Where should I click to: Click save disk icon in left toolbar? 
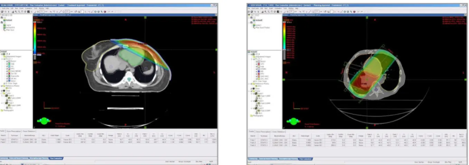pos(2,12)
